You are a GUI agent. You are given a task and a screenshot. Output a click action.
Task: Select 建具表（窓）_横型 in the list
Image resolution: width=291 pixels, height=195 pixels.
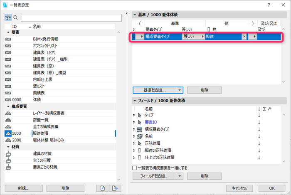tap(60, 73)
